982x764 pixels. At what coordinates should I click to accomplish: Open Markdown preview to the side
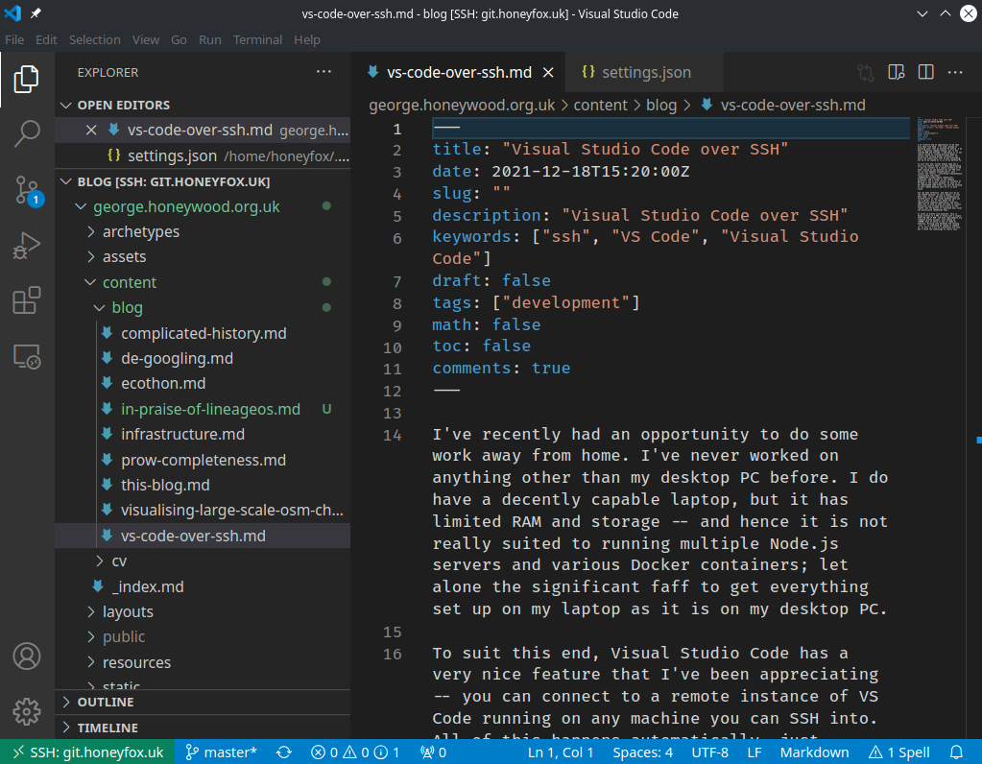coord(897,72)
